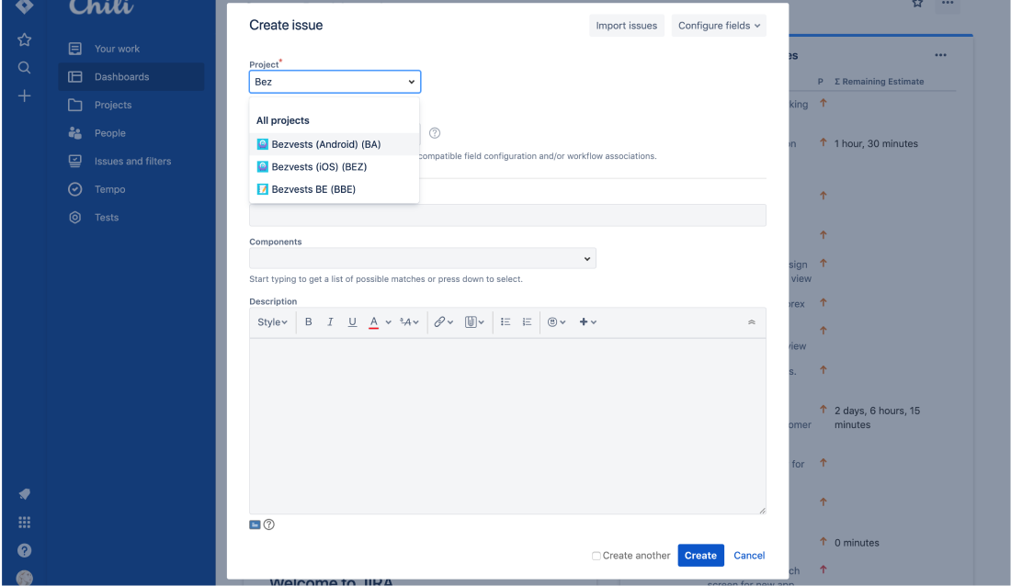This screenshot has height=586, width=1011.
Task: Apply italic formatting in the description toolbar
Action: 330,321
